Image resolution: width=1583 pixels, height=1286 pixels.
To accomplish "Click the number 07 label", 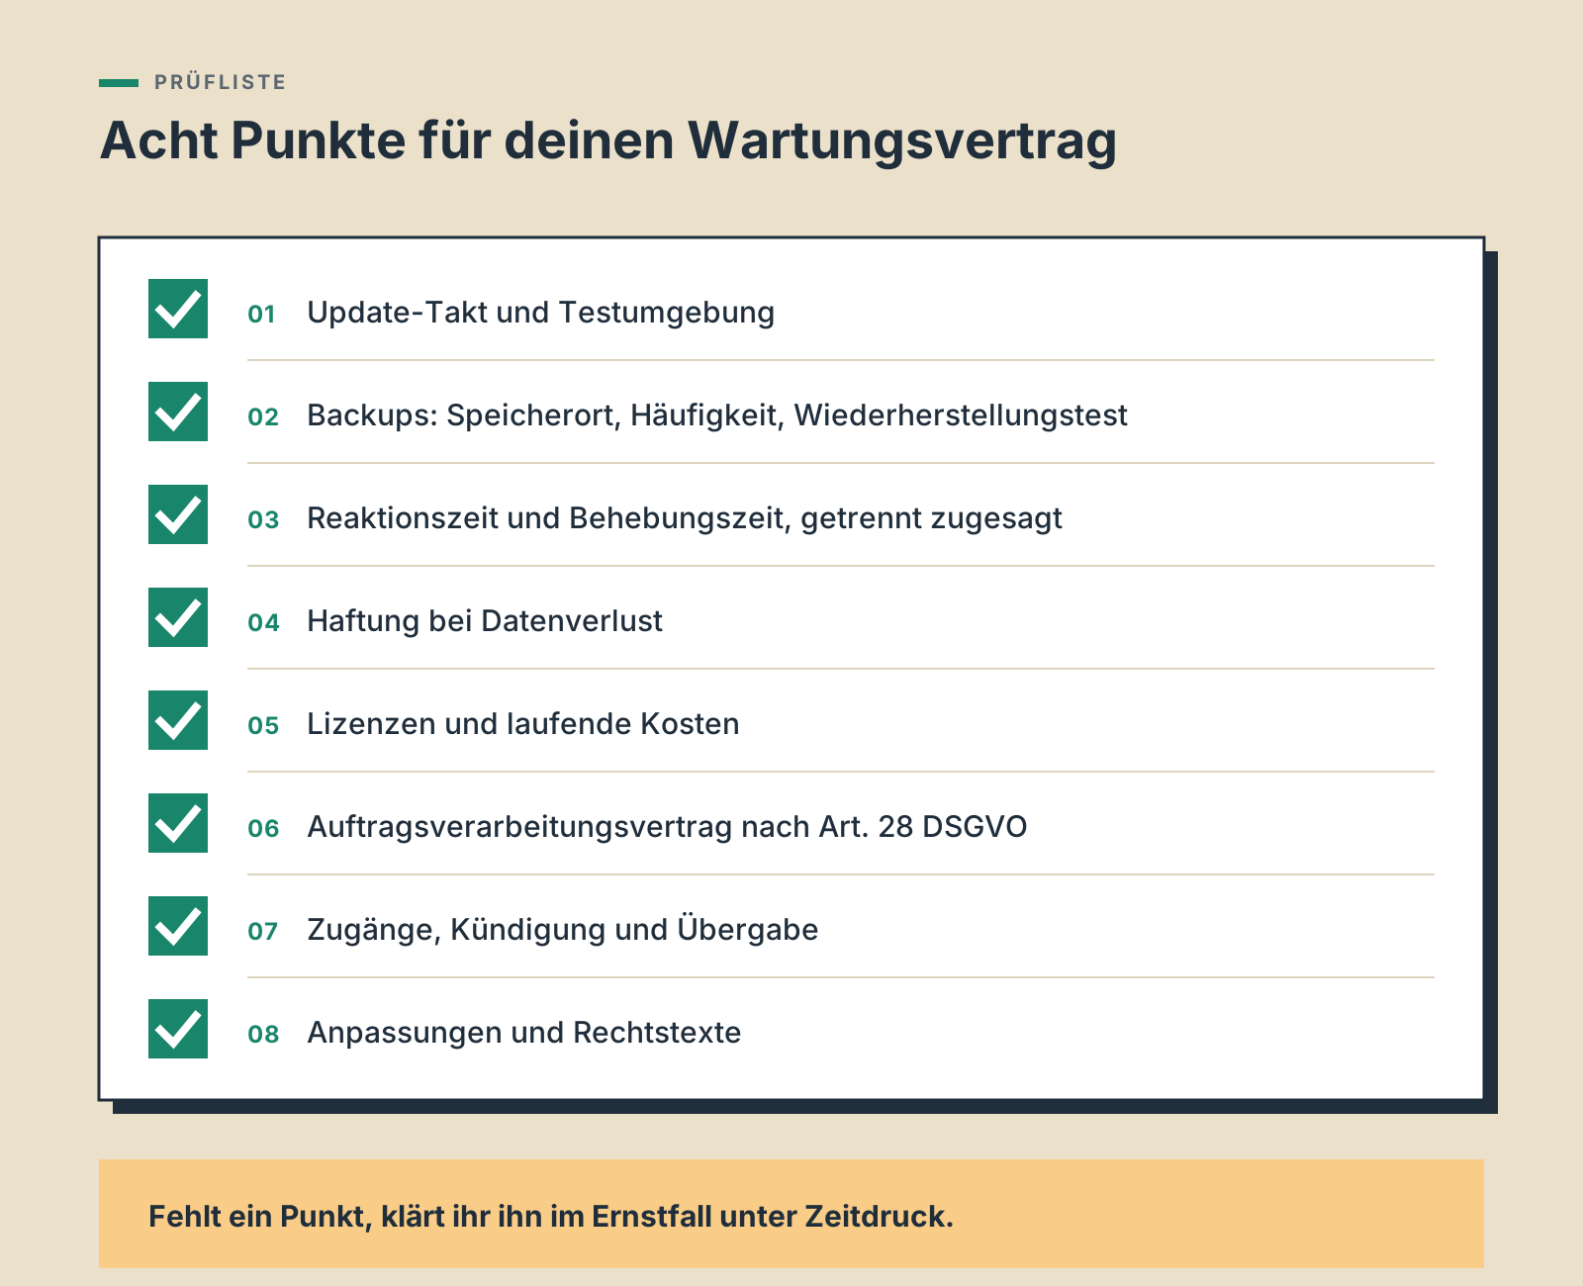I will pos(263,932).
